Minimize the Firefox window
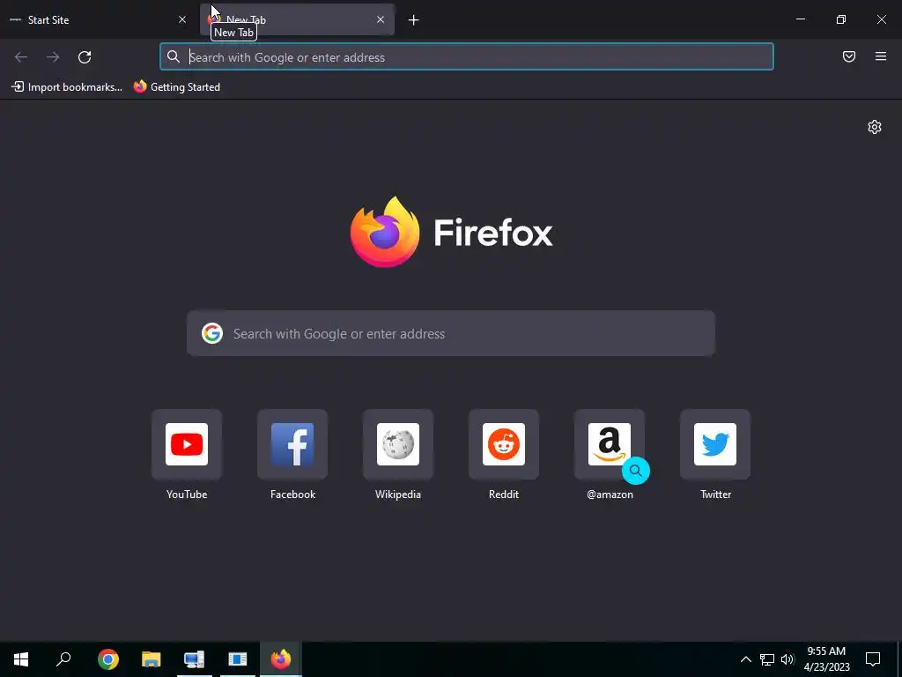 point(800,19)
